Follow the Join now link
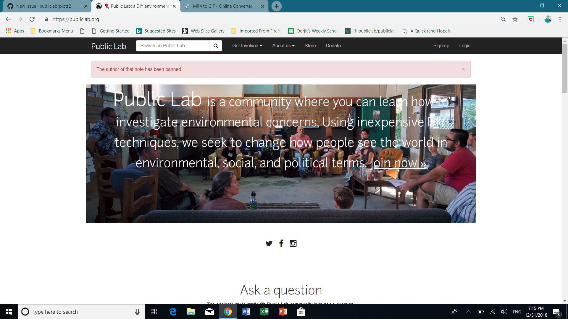 398,163
